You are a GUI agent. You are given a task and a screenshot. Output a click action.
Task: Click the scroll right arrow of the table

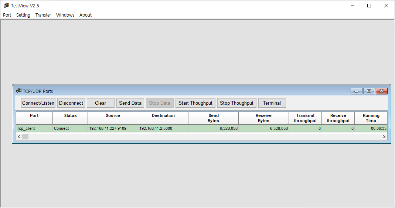384,136
